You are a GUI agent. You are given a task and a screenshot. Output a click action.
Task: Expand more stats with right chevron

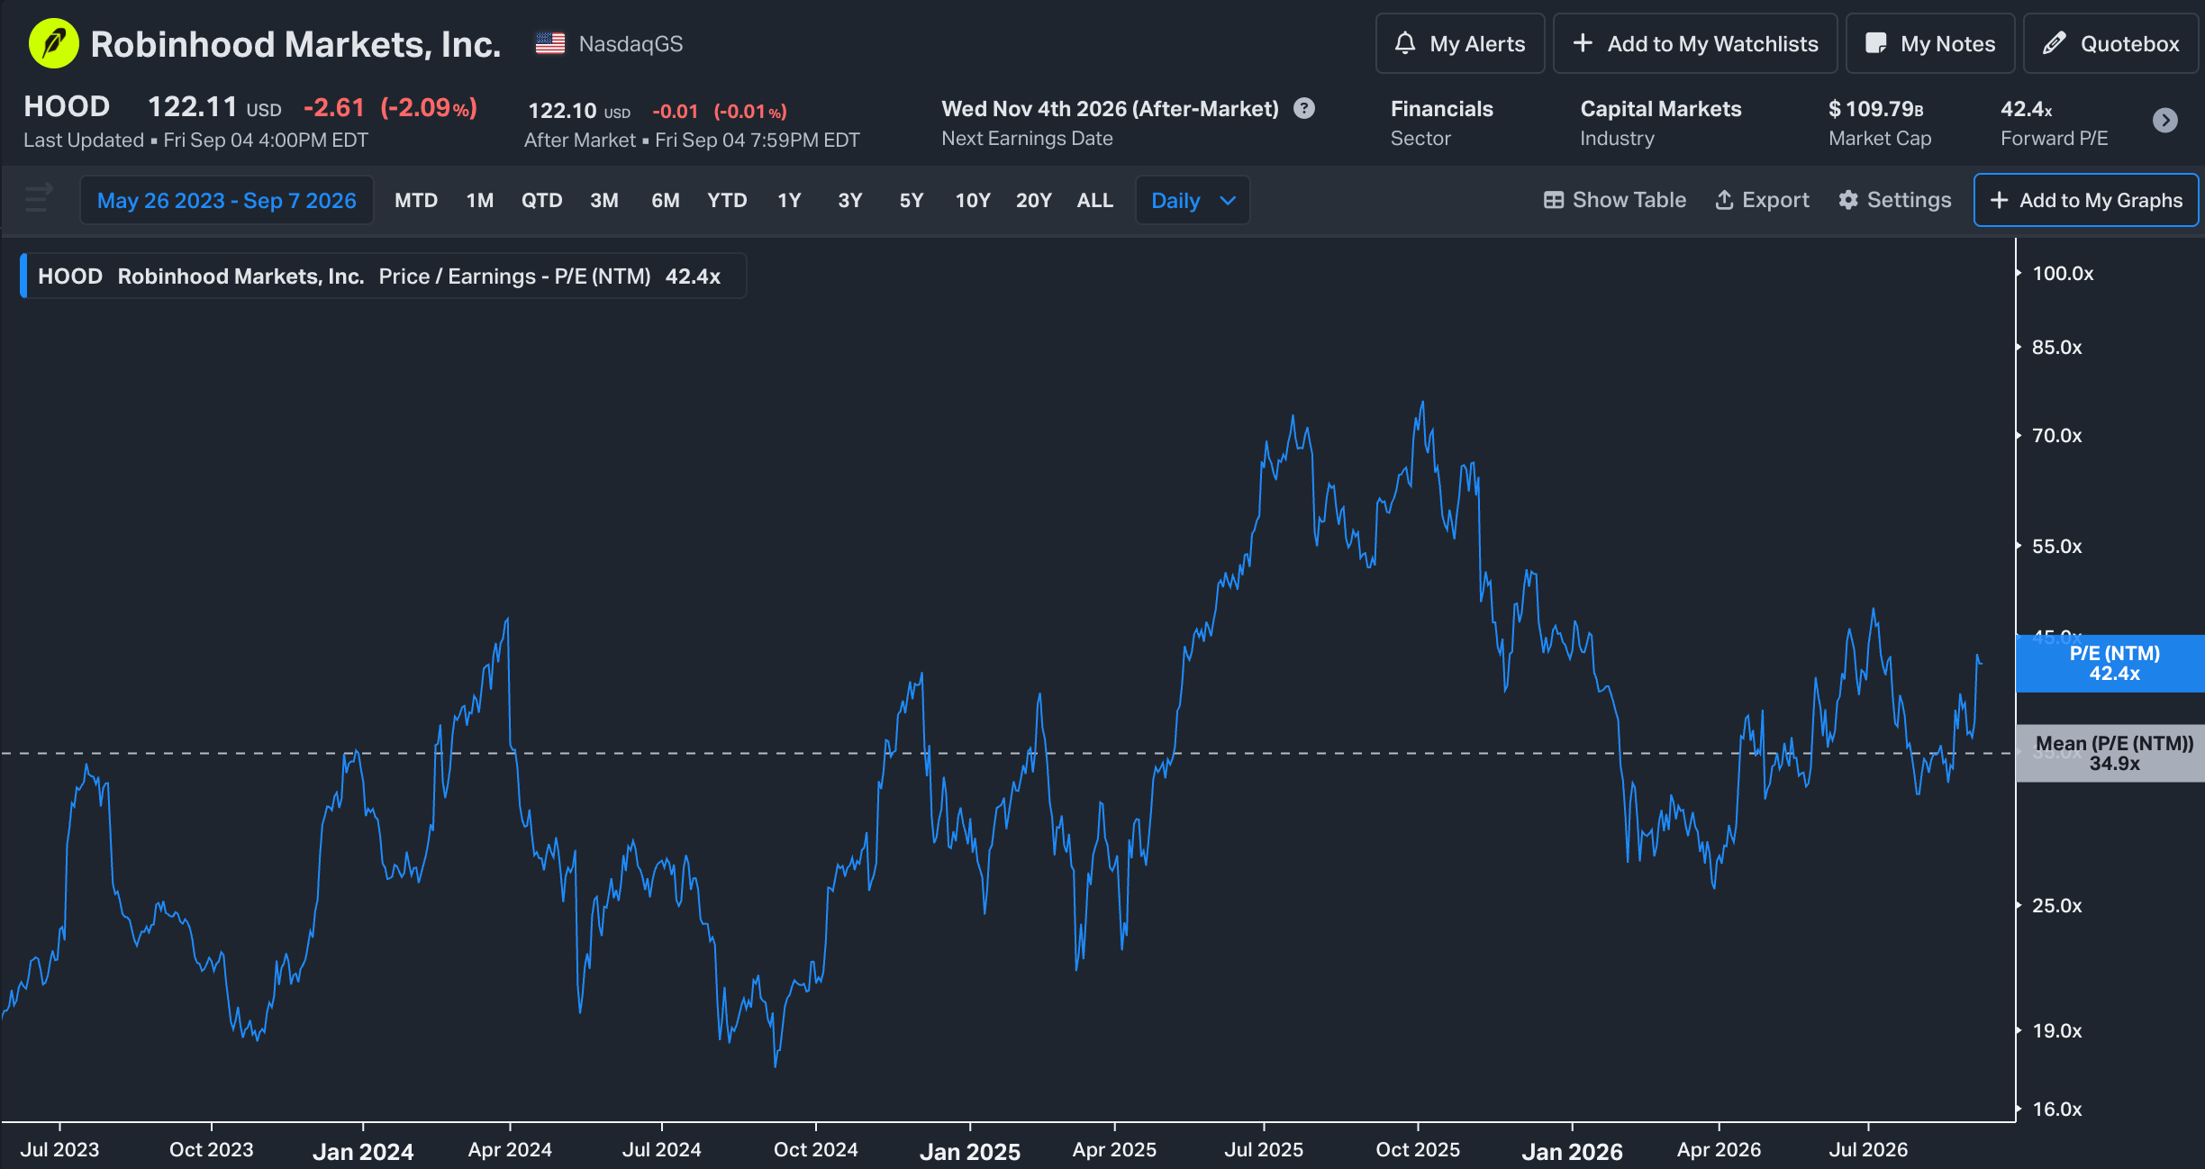click(x=2165, y=120)
